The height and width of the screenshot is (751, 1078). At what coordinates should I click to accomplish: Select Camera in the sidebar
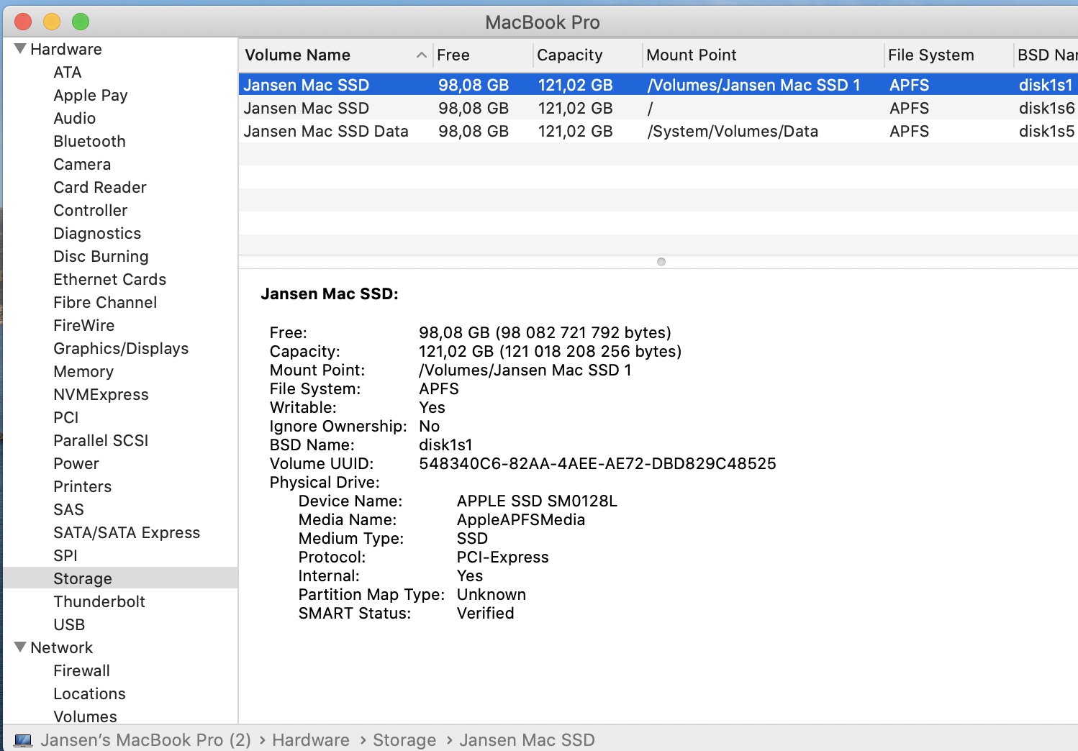[x=82, y=165]
